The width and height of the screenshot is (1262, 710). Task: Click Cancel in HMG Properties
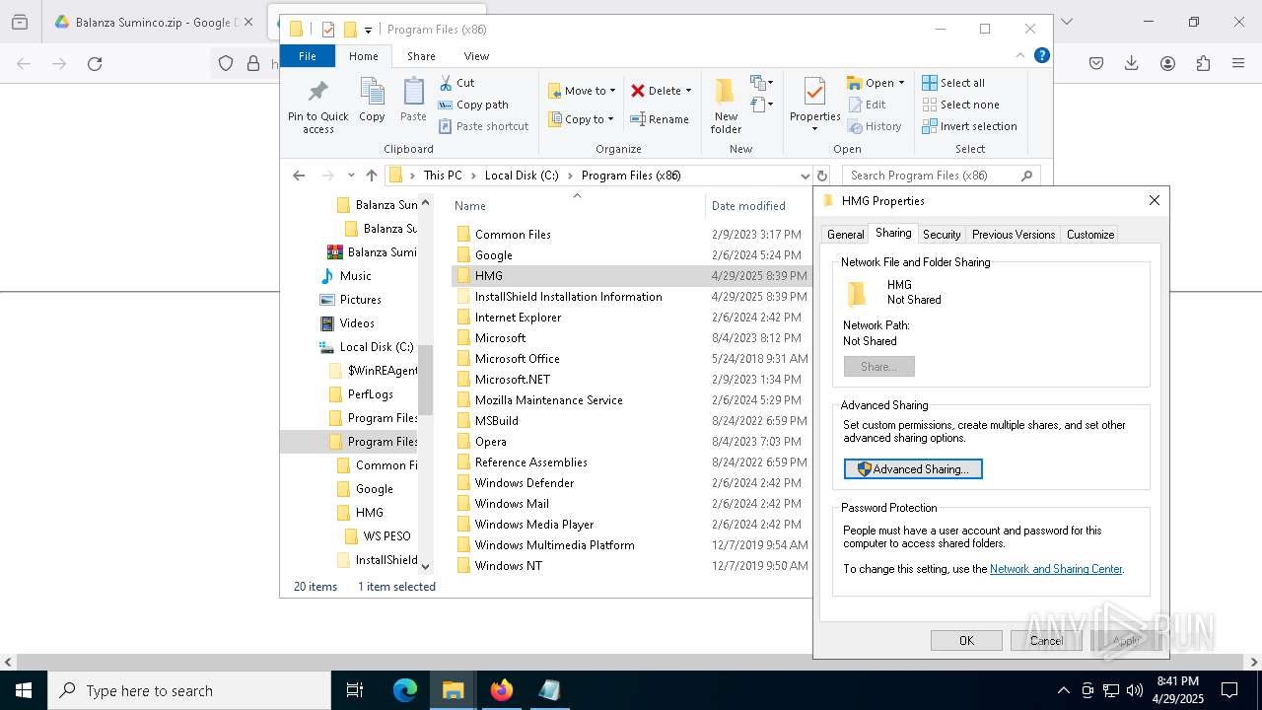1046,641
